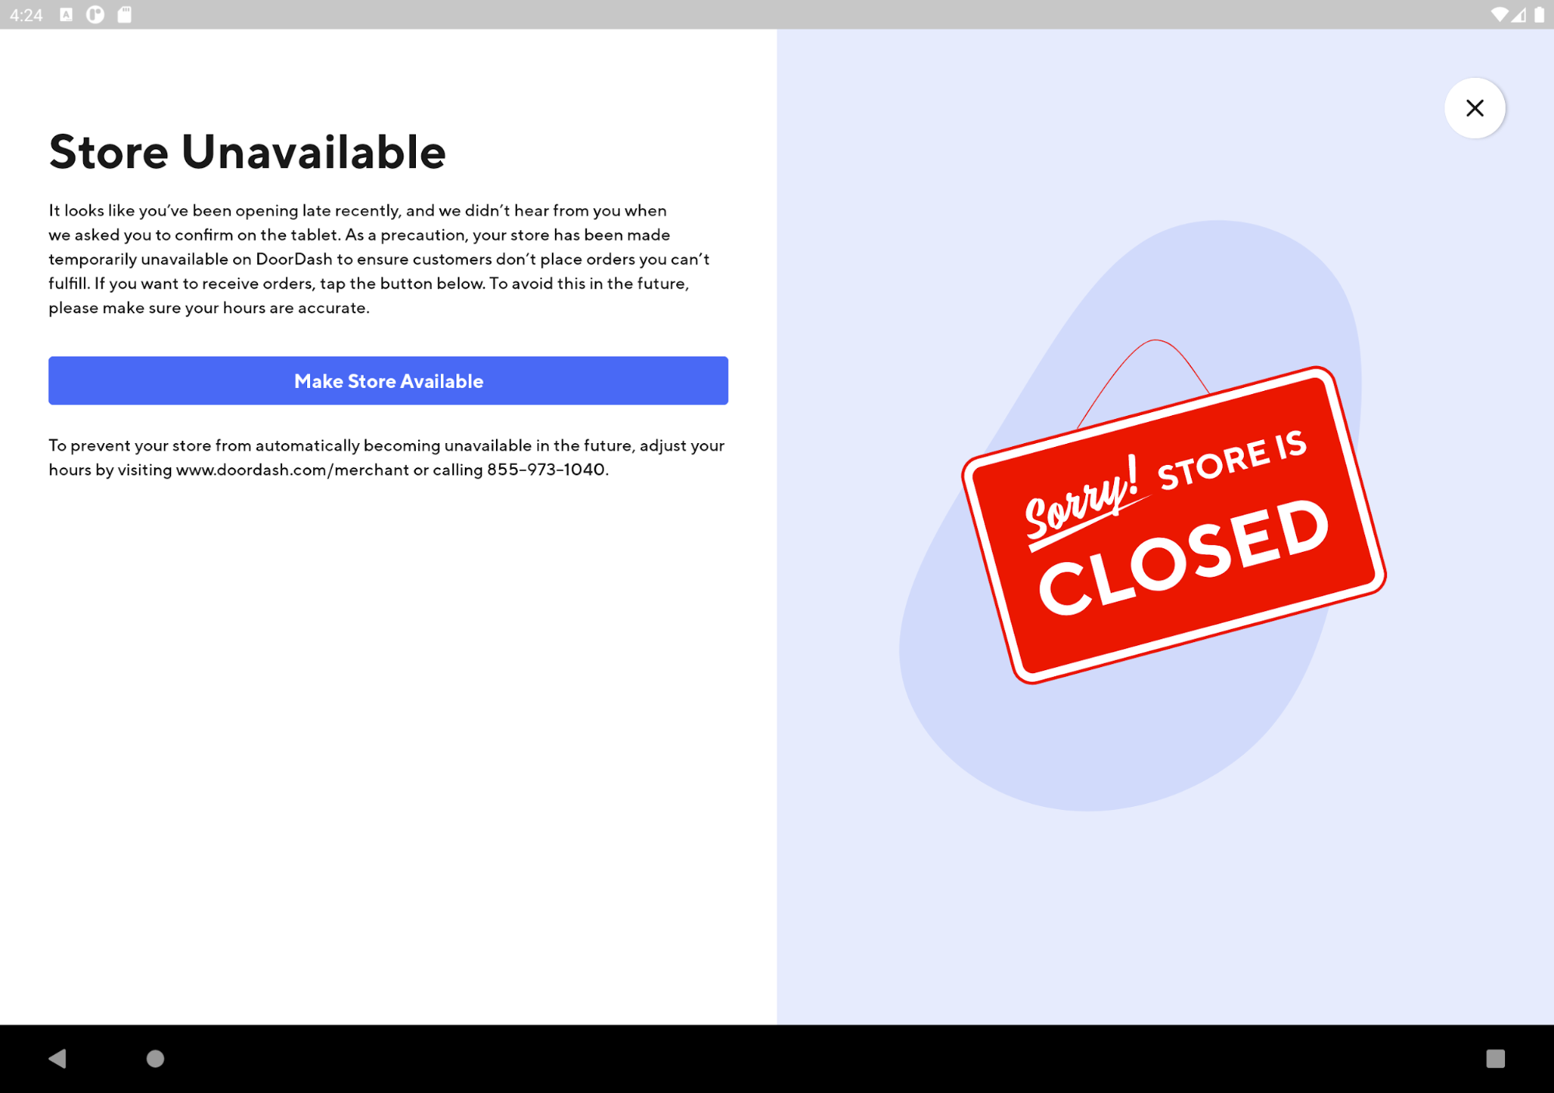Tap the circular P notification icon
Screen dimensions: 1554x1093
click(x=95, y=15)
